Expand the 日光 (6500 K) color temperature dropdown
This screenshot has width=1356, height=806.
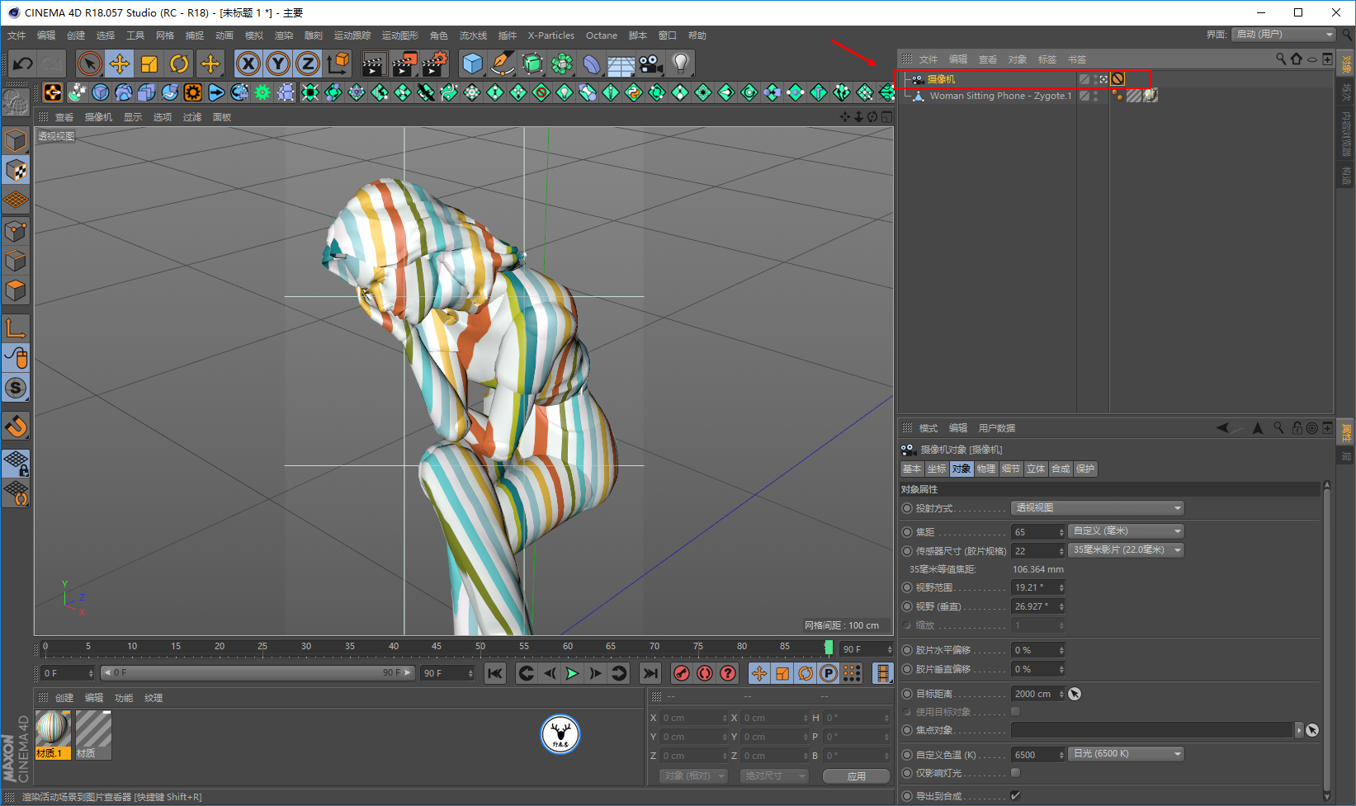click(1126, 754)
